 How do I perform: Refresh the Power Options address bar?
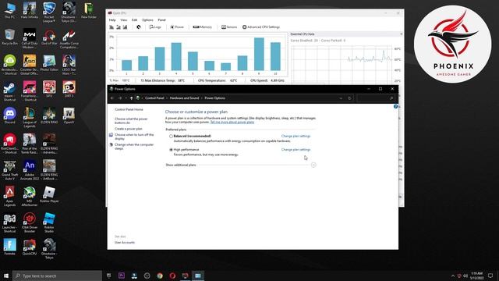coord(349,98)
